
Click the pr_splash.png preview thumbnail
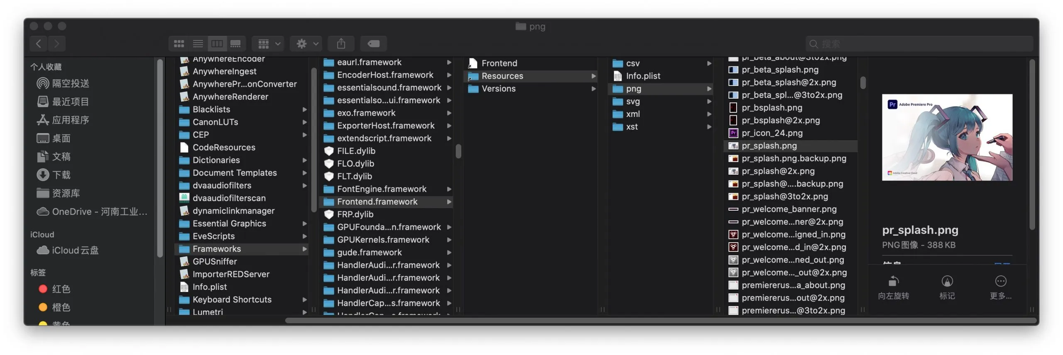(x=947, y=137)
